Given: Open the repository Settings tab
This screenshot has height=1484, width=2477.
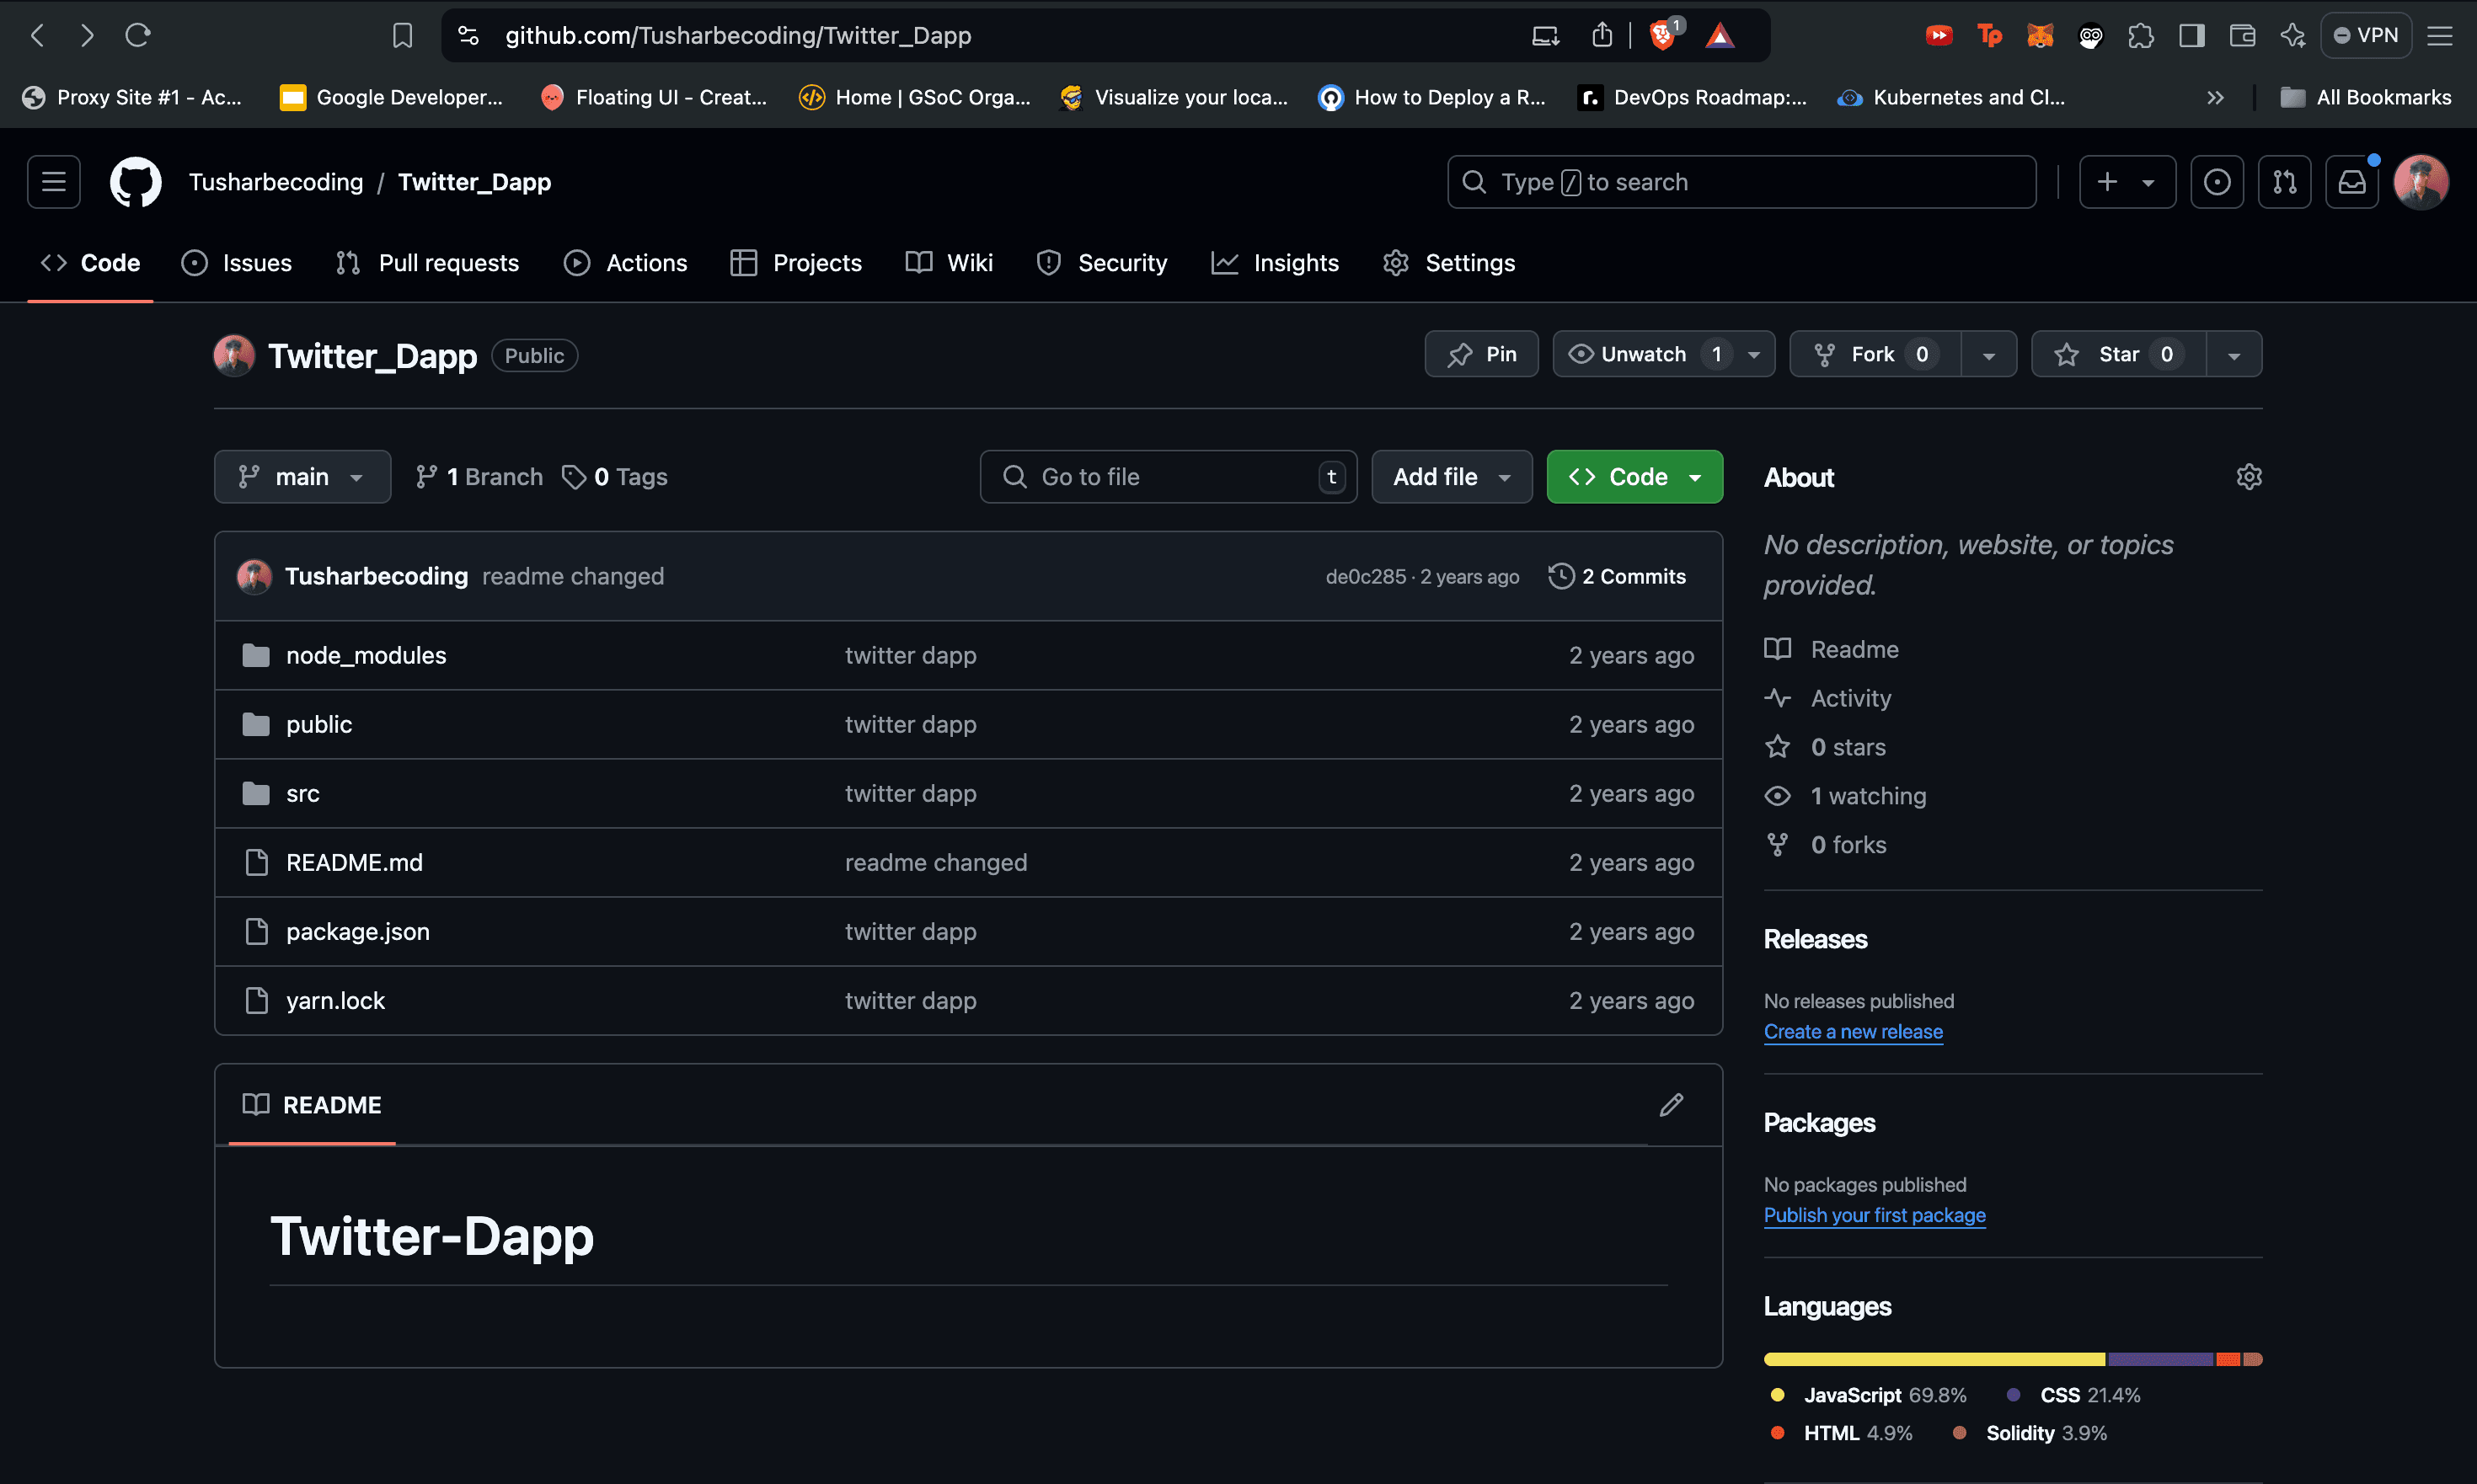Looking at the screenshot, I should coord(1450,263).
